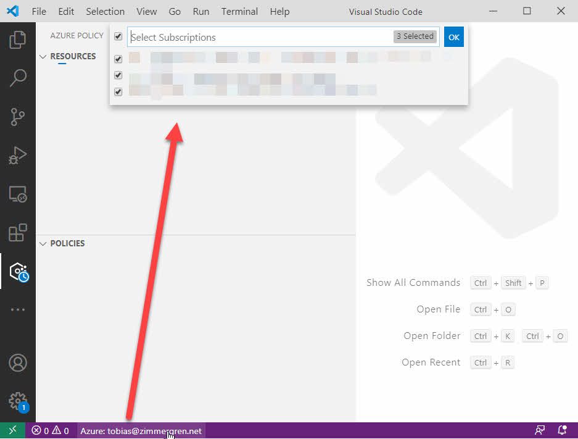Select the Azure Policy activity icon
This screenshot has height=439, width=578.
19,272
